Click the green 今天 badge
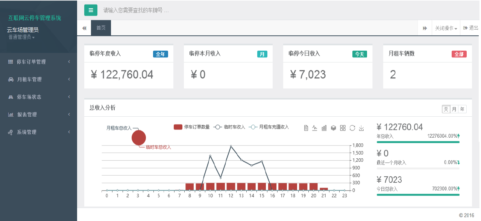This screenshot has height=221, width=481. coord(360,54)
